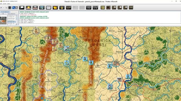The image size is (181, 101).
Task: Select the blue locomotive marker near Middletown
Action: pyautogui.click(x=67, y=48)
